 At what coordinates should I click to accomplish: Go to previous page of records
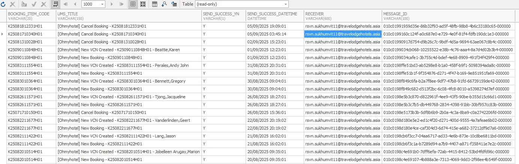[75, 4]
